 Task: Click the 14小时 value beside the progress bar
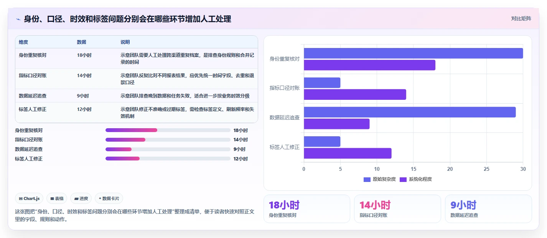[x=241, y=140]
